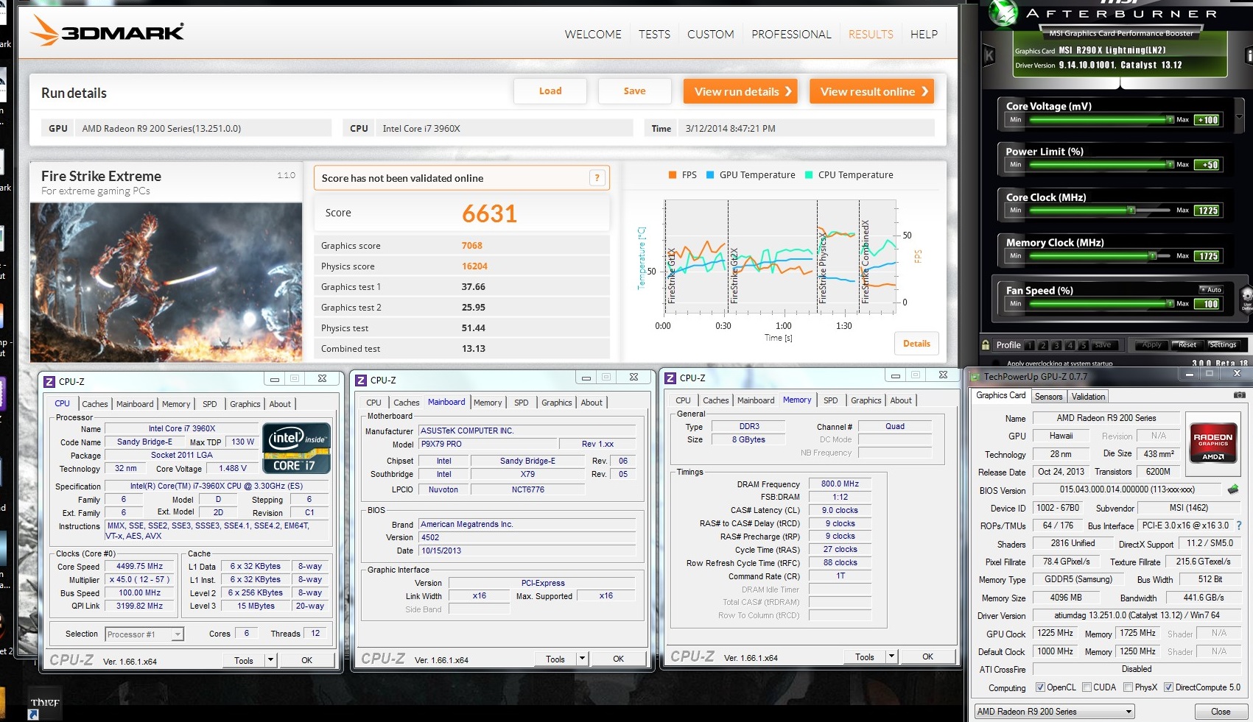Viewport: 1253px width, 722px height.
Task: Click the Afterburner Kombustor 'K' icon
Action: (x=989, y=55)
